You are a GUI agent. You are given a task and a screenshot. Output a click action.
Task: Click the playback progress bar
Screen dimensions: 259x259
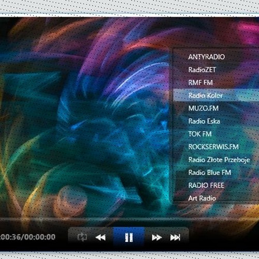click(x=129, y=219)
